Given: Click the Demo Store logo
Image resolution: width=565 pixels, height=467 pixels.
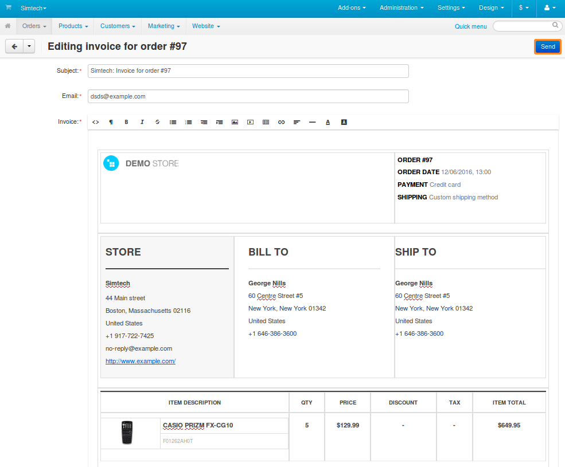Looking at the screenshot, I should (x=141, y=163).
